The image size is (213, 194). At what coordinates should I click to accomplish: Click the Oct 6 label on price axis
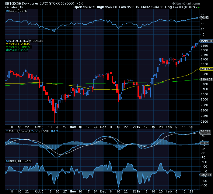tap(39, 127)
